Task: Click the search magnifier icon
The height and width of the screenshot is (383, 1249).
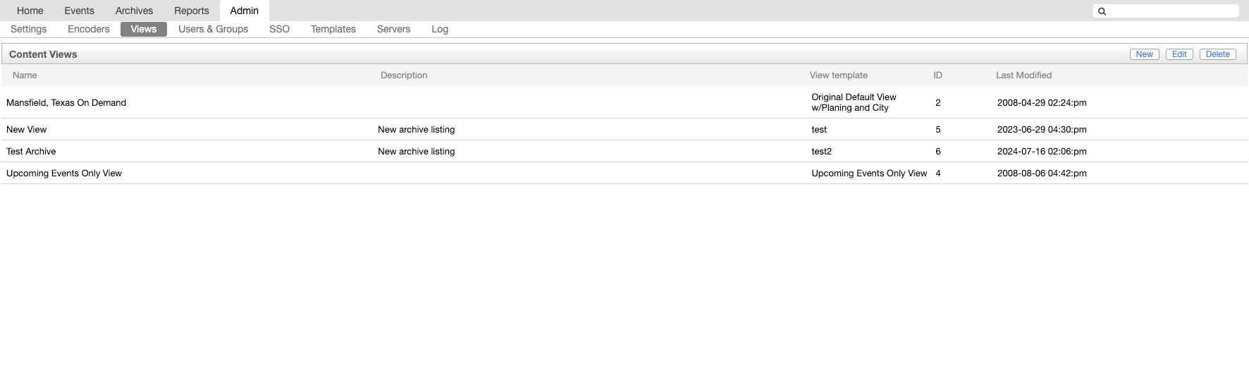Action: (x=1102, y=11)
